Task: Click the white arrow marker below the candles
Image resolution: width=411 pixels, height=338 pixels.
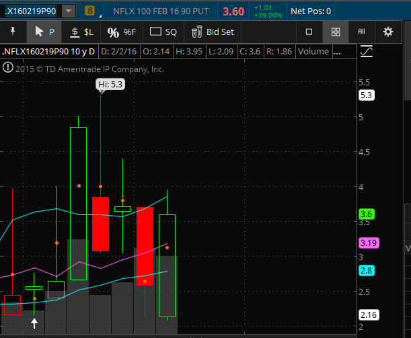Action: point(34,324)
